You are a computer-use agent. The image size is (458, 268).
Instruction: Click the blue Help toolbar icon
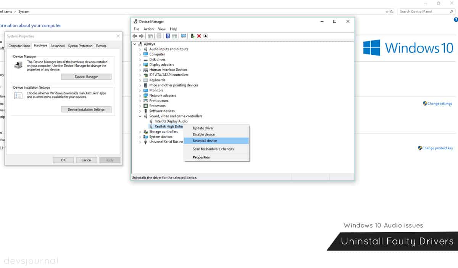click(168, 36)
